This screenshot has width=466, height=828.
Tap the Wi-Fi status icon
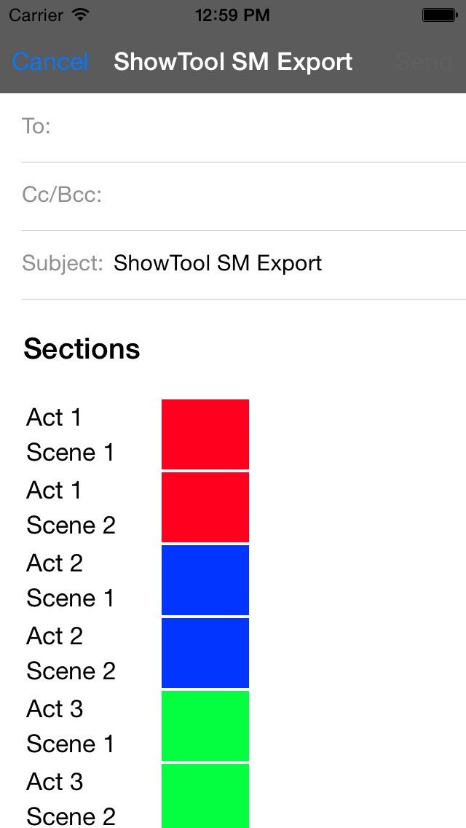pos(81,15)
